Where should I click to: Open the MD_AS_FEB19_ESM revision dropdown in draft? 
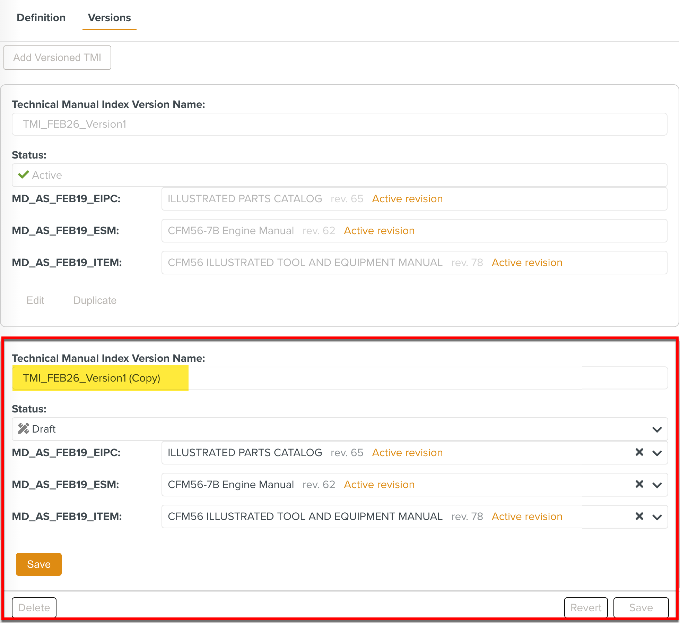[x=657, y=485]
